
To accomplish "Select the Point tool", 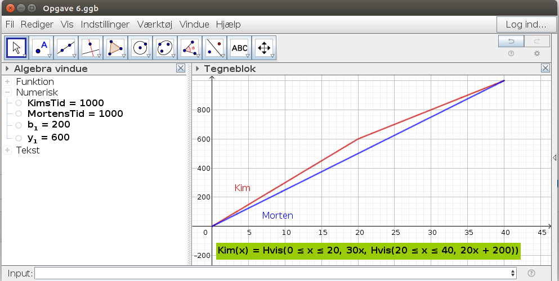I will click(x=41, y=48).
